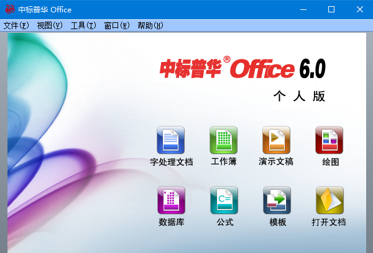
Task: Open the 公式 formula editor
Action: pyautogui.click(x=224, y=200)
